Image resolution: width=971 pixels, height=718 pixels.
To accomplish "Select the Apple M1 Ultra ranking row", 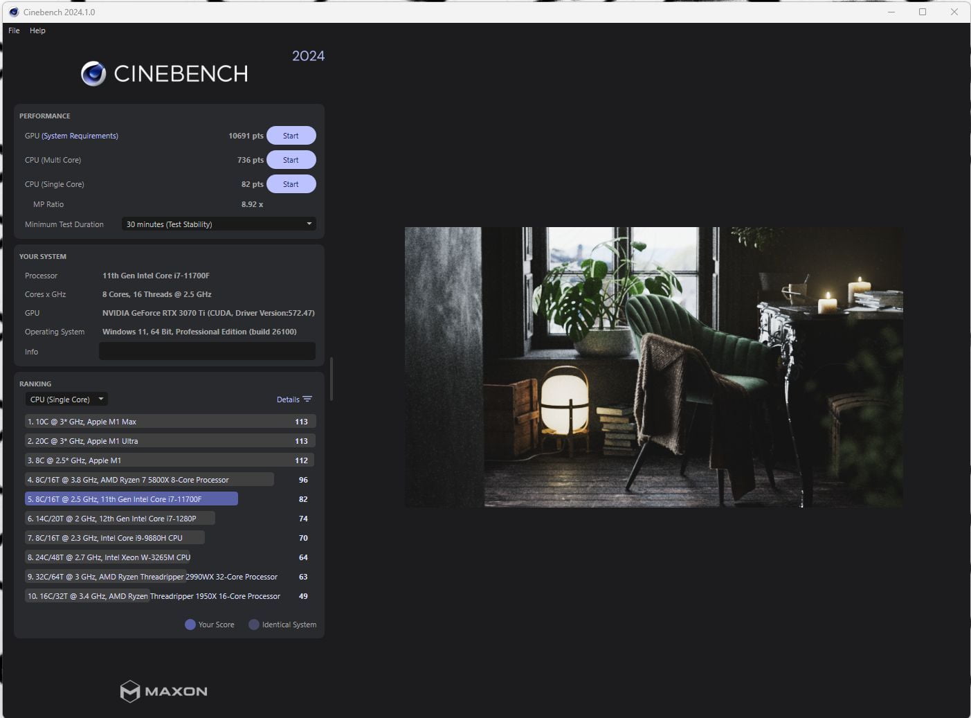I will 170,441.
